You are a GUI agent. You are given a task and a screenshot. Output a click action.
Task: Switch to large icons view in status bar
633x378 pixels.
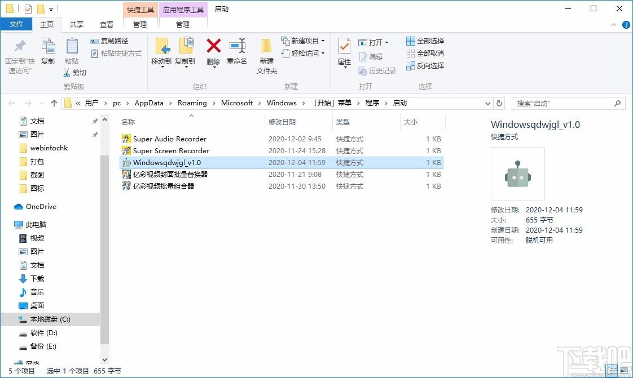point(625,370)
